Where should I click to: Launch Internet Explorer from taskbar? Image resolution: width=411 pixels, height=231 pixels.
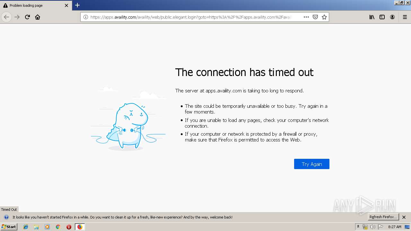(x=26, y=227)
